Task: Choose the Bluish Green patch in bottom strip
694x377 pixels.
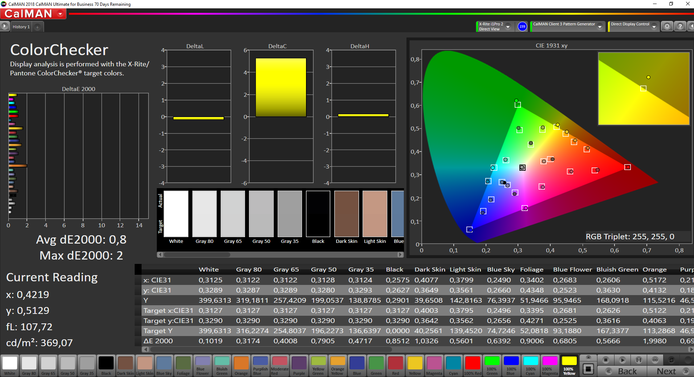Action: (x=222, y=365)
